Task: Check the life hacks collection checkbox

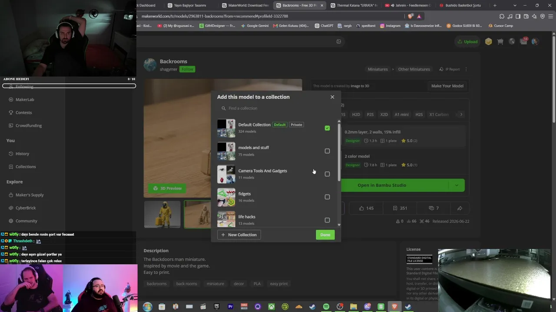Action: point(327,220)
